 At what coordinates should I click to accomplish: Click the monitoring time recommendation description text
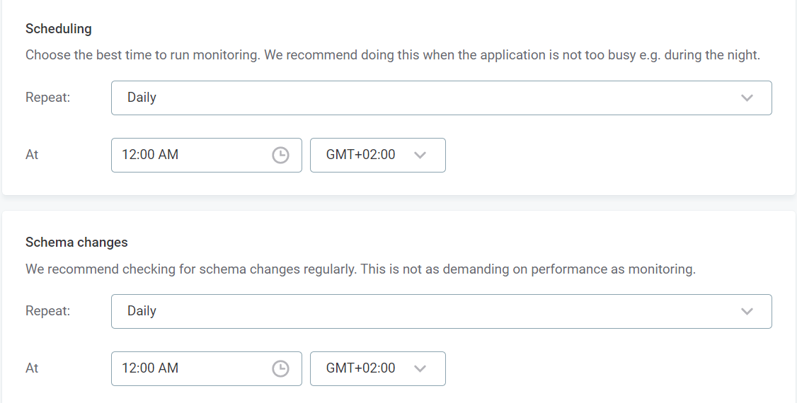[392, 55]
